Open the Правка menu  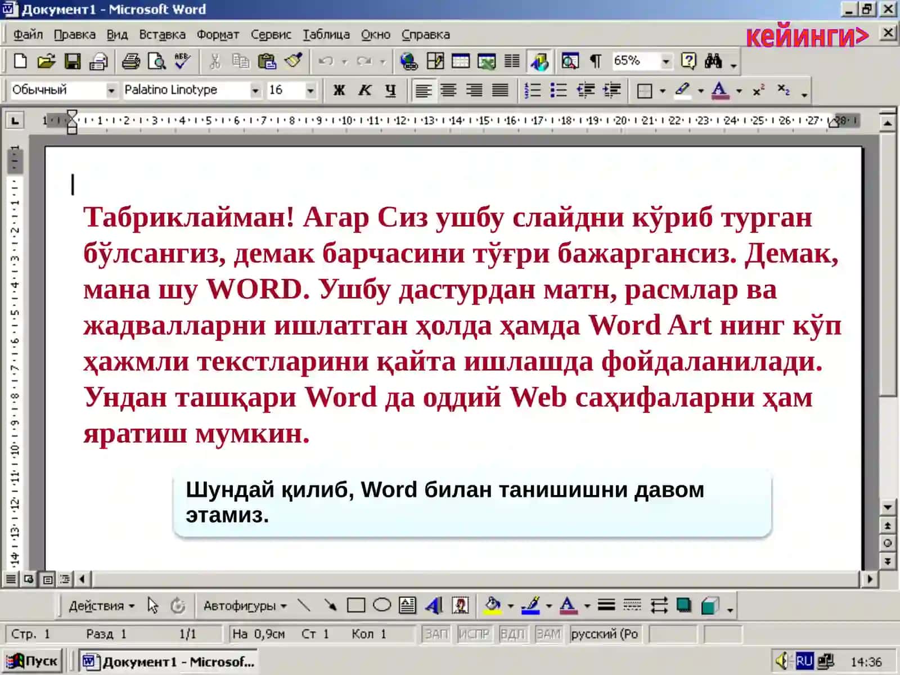pyautogui.click(x=75, y=34)
